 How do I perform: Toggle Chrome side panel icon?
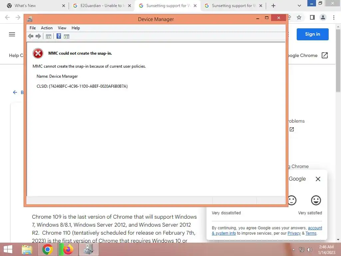click(312, 17)
